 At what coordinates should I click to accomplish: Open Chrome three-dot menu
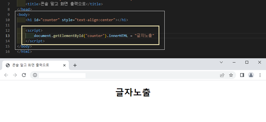(x=260, y=75)
